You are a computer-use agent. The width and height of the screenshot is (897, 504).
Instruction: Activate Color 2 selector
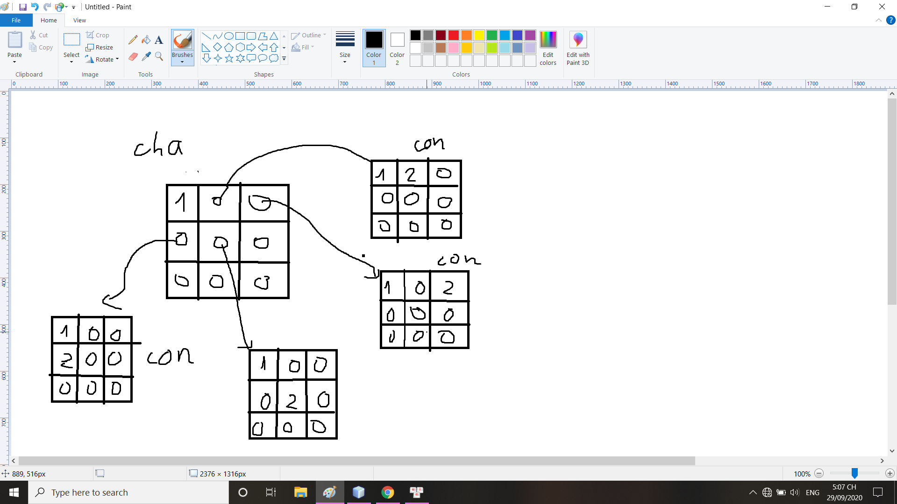pos(397,47)
